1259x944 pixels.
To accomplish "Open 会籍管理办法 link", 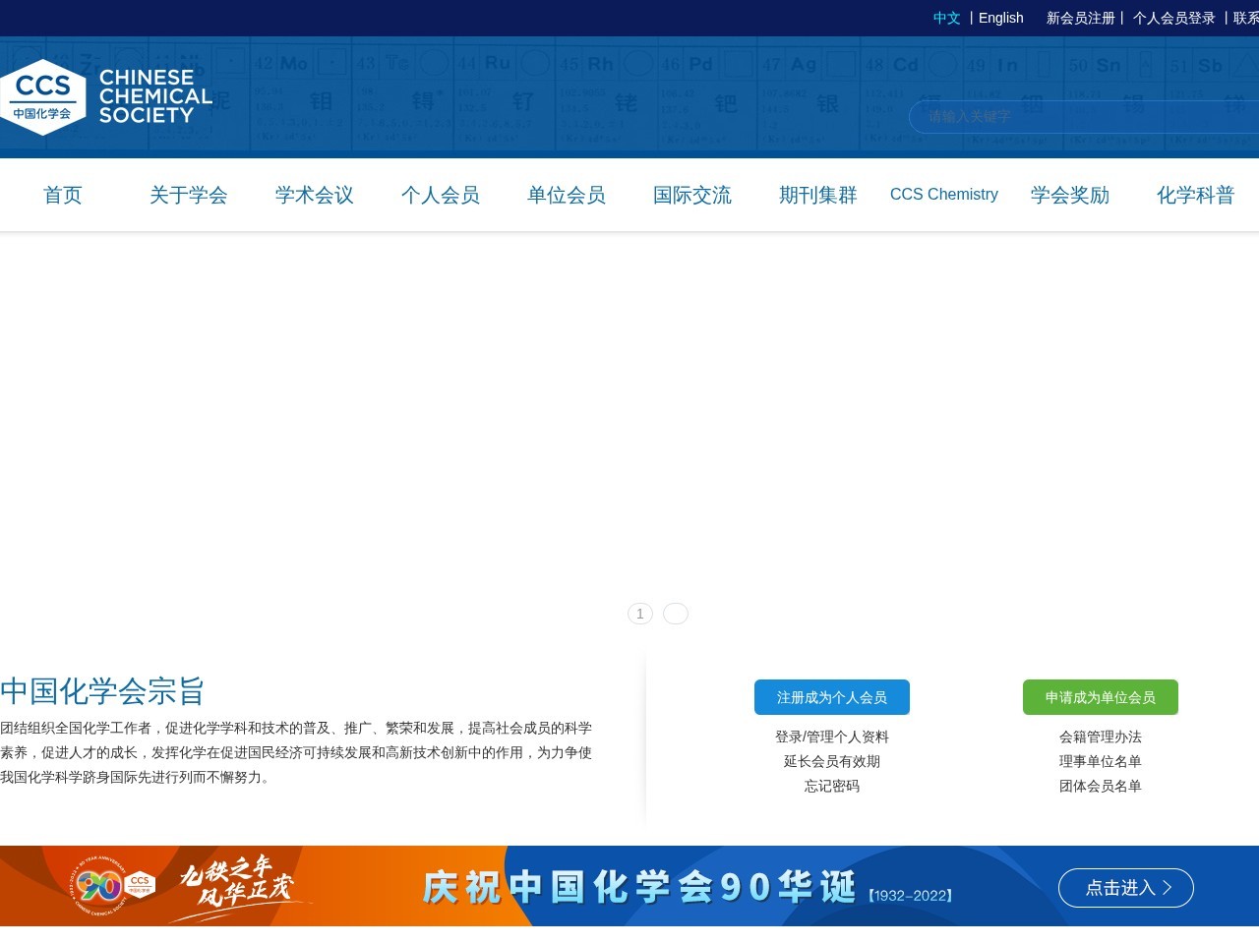I will click(1100, 737).
